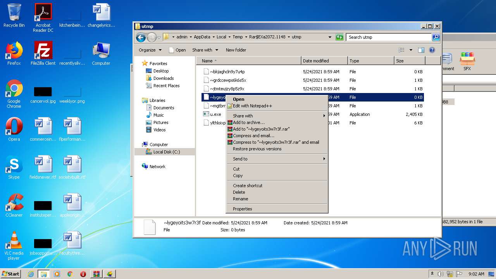Select Copy from context menu
Viewport: 496px width, 279px height.
point(277,176)
